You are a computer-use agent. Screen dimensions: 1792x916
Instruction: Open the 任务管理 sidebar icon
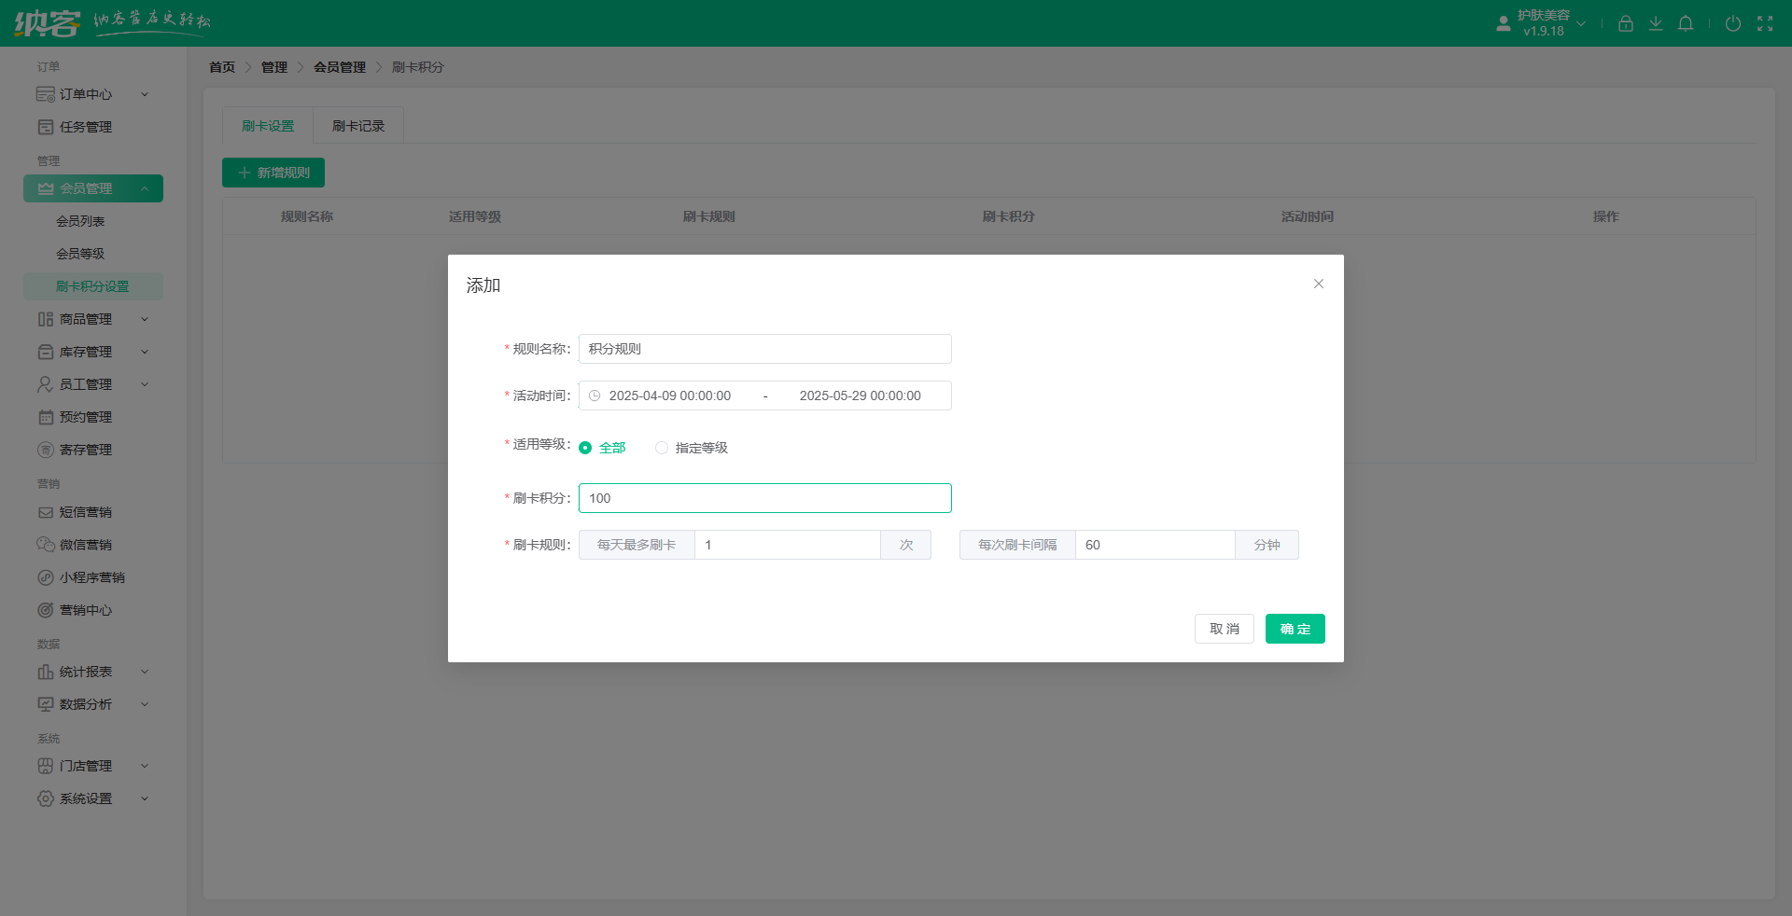tap(46, 126)
